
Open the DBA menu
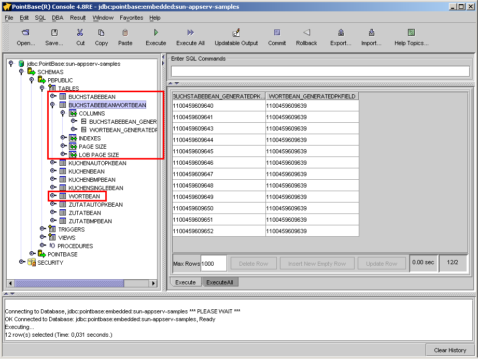pos(58,18)
